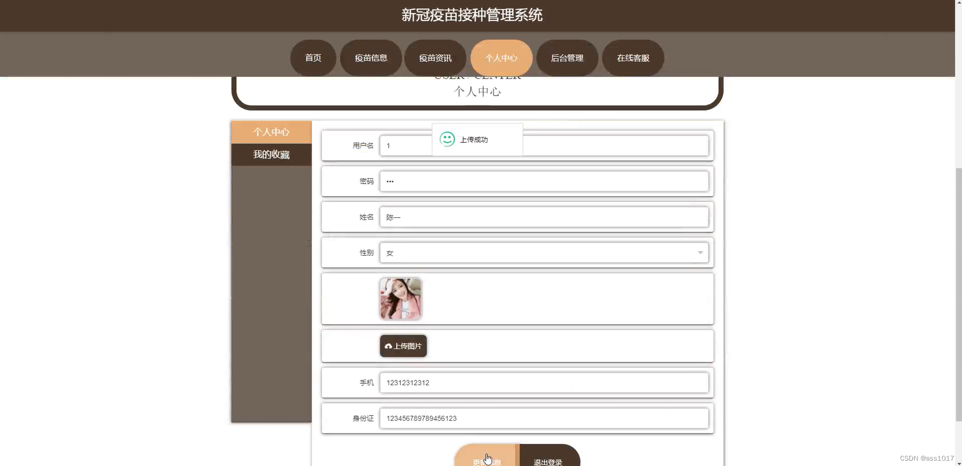The width and height of the screenshot is (962, 466).
Task: Click the 身份证 ID number field
Action: (544, 418)
